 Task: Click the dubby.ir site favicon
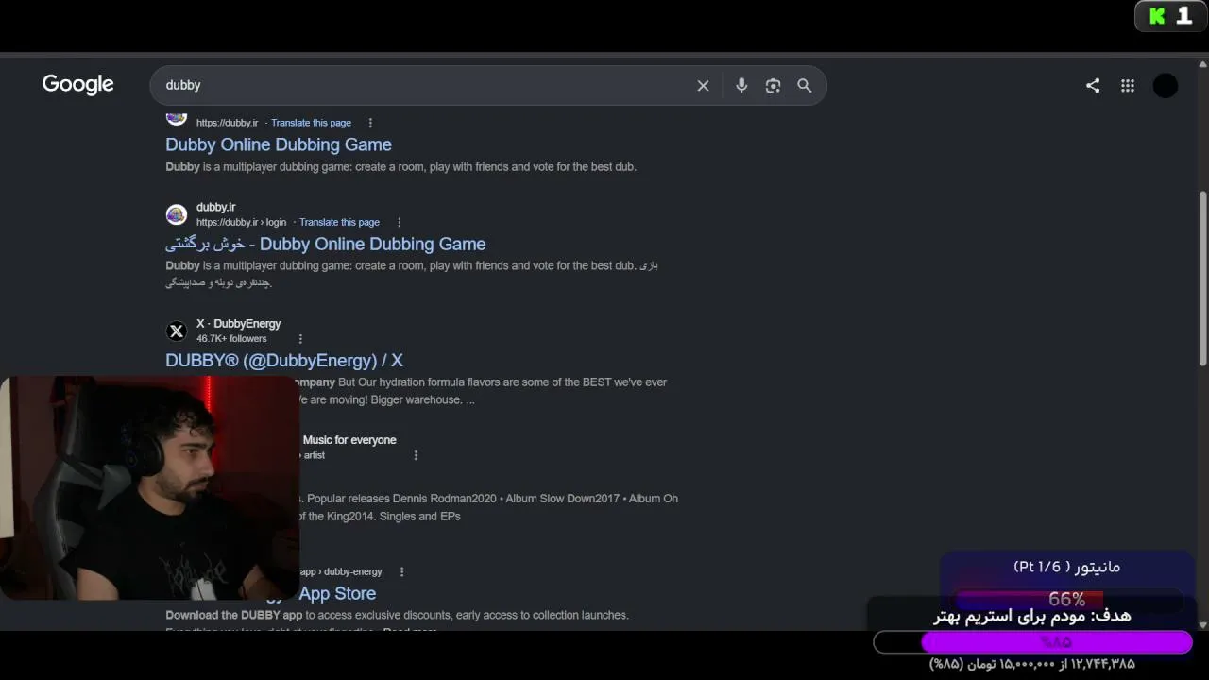click(177, 214)
